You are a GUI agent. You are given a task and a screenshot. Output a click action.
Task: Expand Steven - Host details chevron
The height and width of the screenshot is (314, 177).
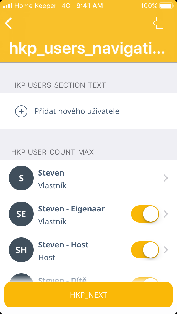[x=166, y=250]
